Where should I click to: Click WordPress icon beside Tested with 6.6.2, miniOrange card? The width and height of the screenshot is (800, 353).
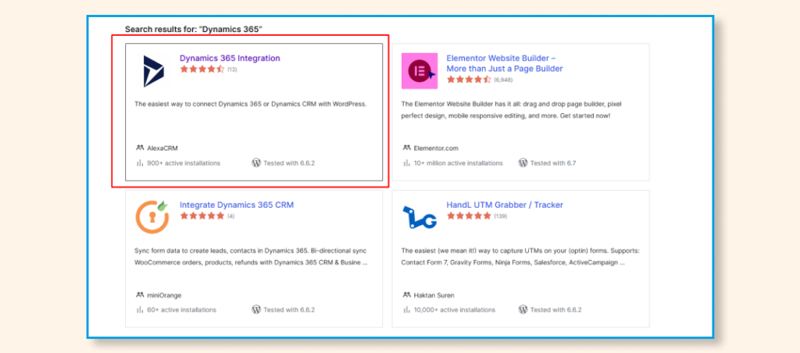point(256,309)
